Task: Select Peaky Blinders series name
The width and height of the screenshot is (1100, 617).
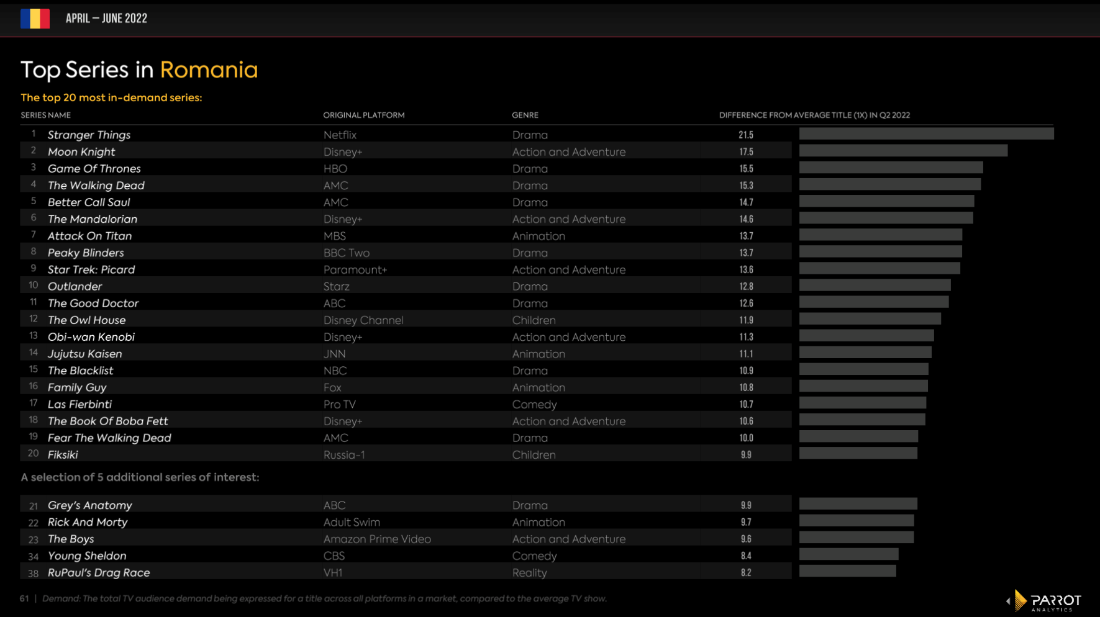Action: point(86,253)
